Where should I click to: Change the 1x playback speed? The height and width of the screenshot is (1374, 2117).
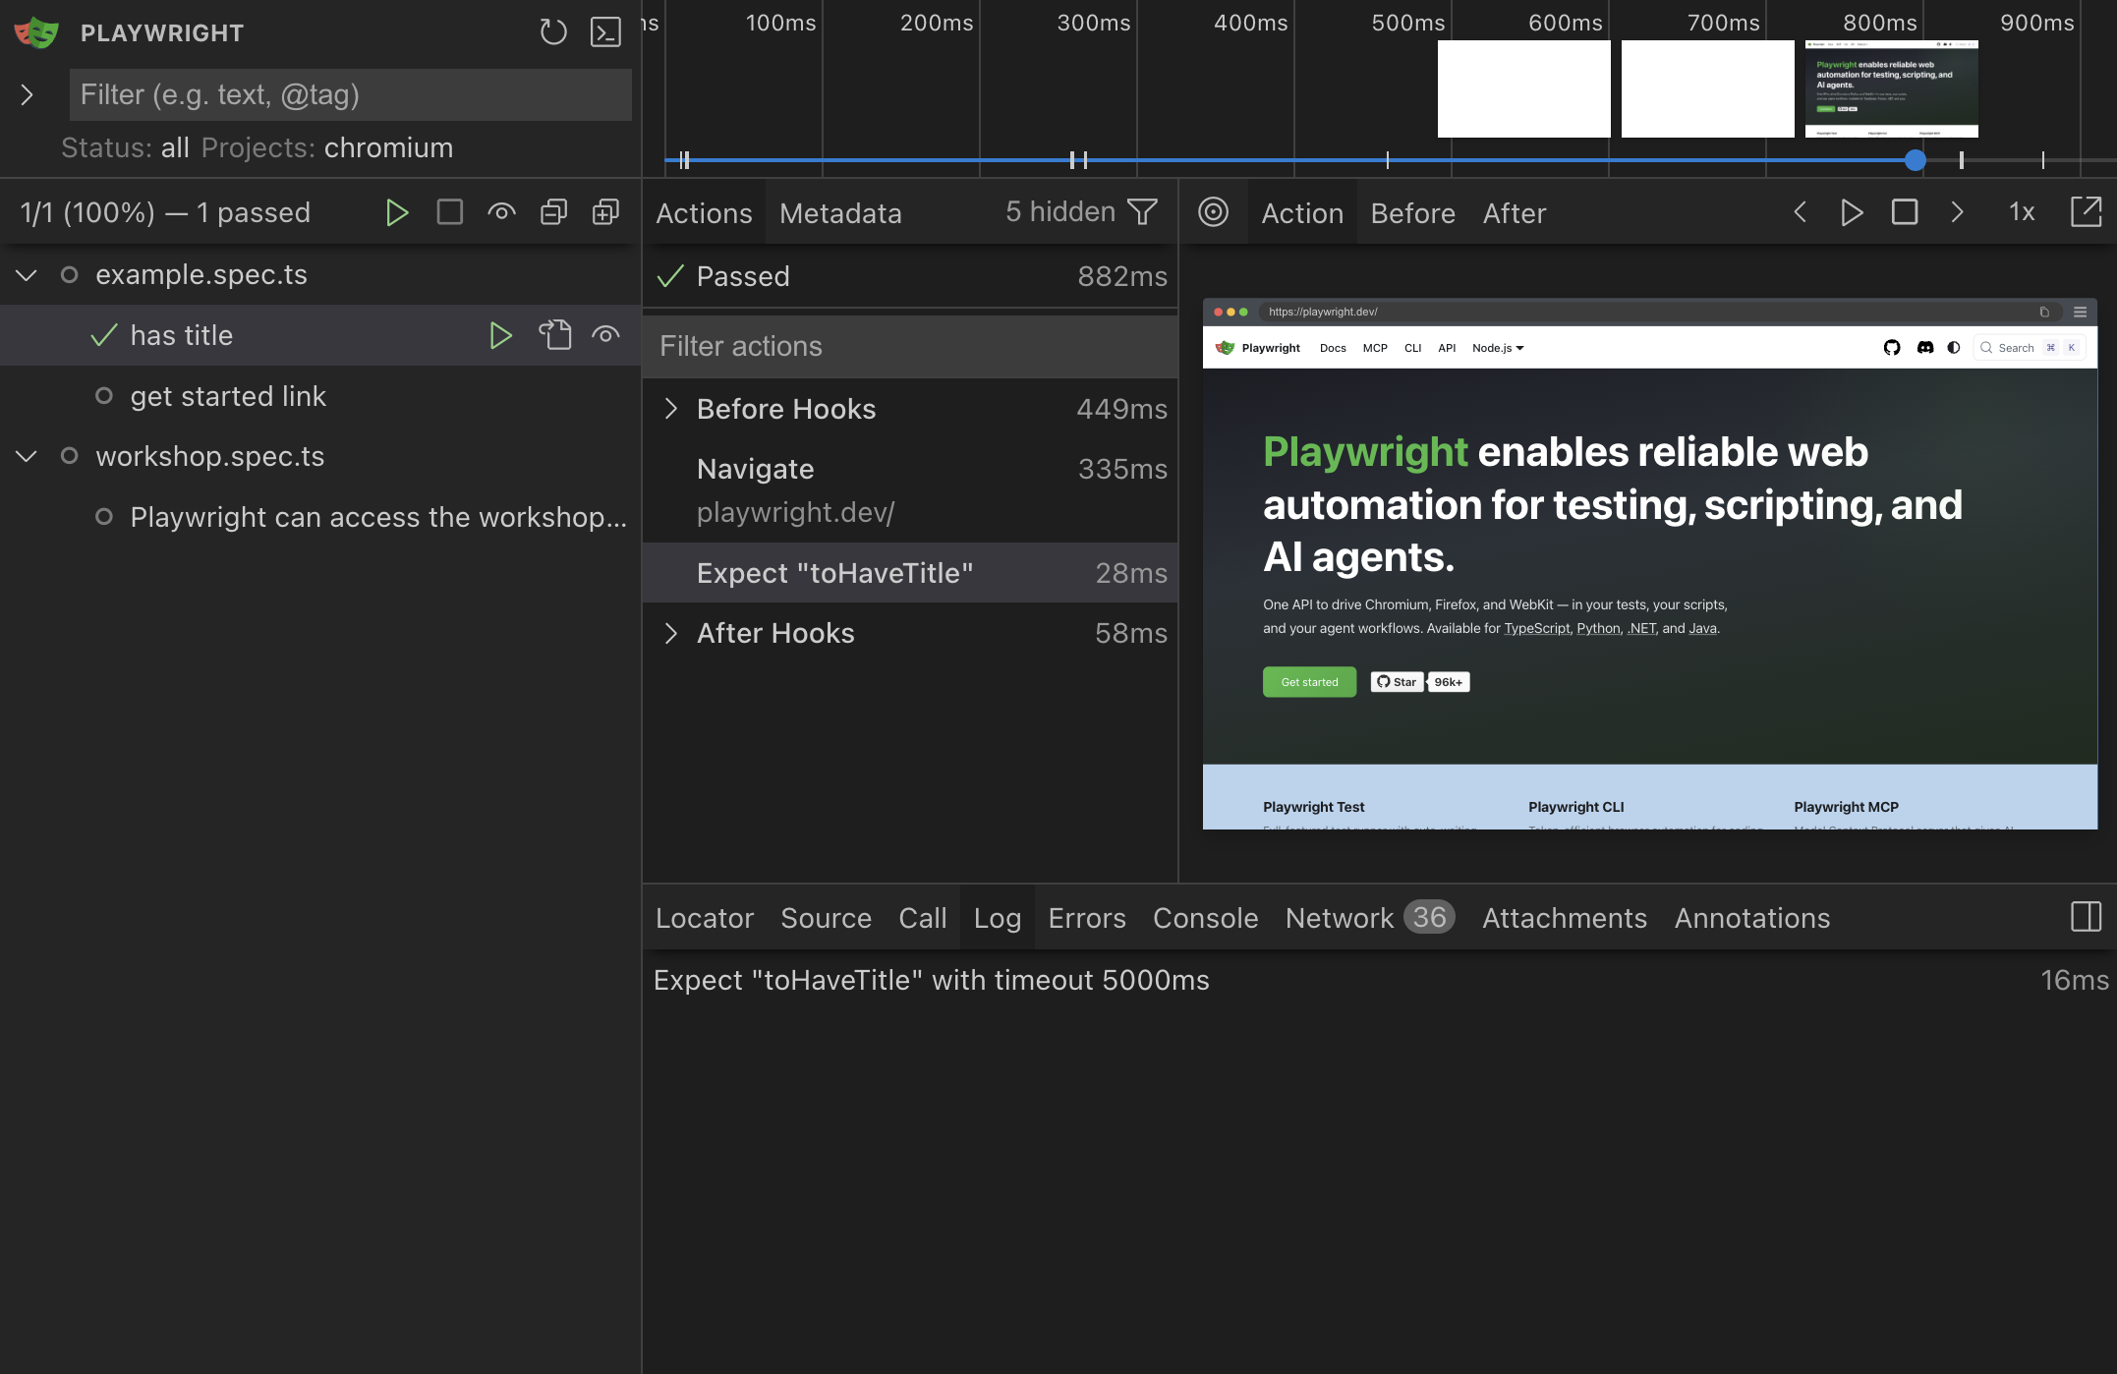pyautogui.click(x=2022, y=212)
